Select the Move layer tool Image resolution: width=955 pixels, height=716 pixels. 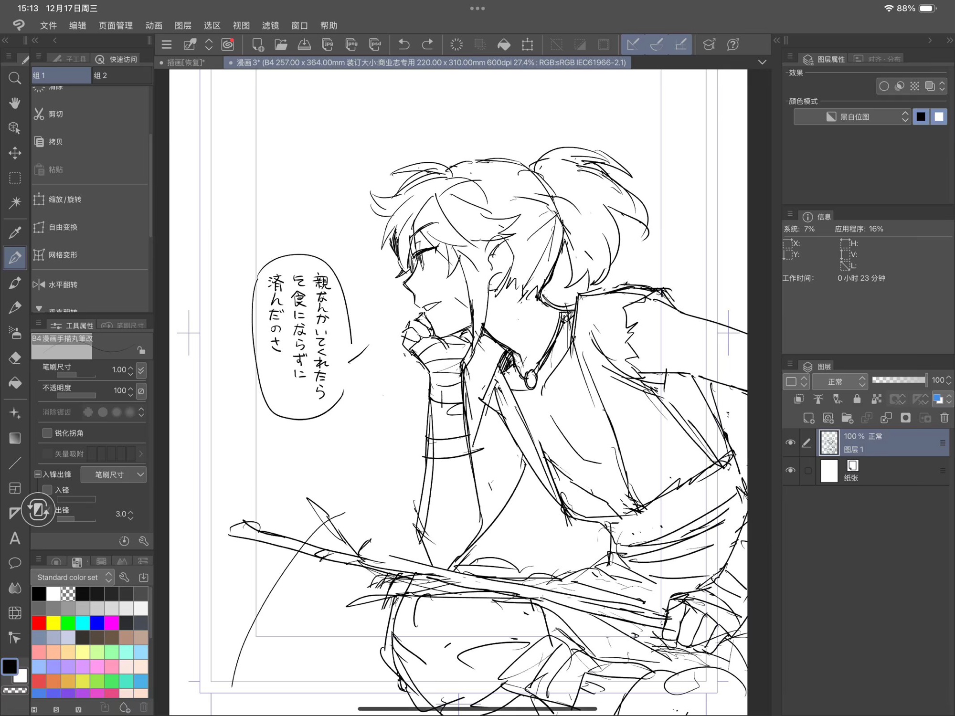(x=15, y=153)
